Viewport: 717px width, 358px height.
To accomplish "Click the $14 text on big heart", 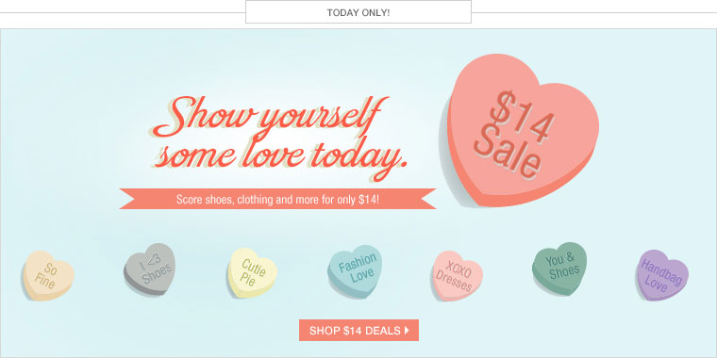I will [523, 117].
